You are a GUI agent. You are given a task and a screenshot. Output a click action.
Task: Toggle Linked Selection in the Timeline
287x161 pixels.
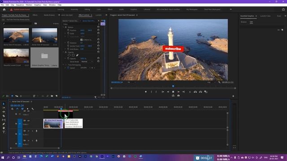click(x=22, y=109)
